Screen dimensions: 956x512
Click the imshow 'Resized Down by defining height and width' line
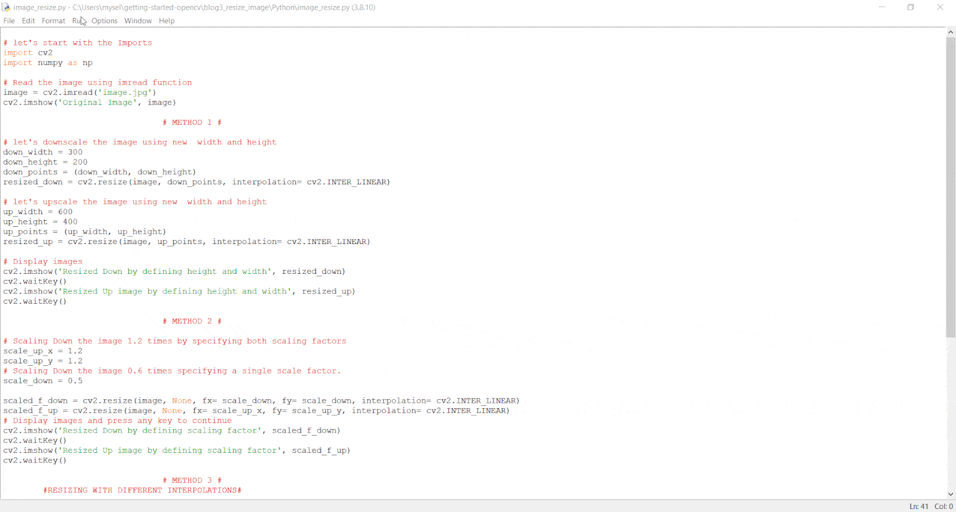coord(174,272)
